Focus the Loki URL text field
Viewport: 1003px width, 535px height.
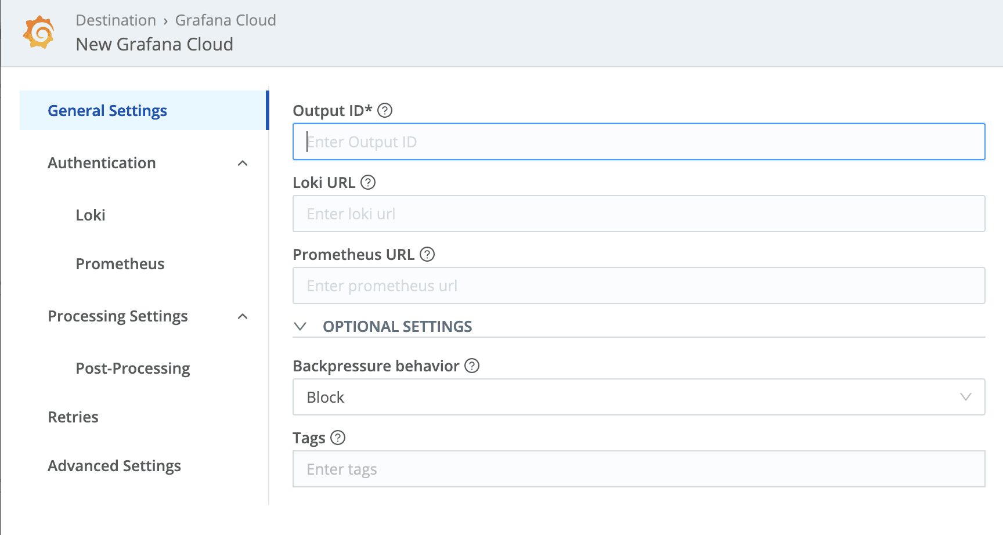tap(638, 214)
